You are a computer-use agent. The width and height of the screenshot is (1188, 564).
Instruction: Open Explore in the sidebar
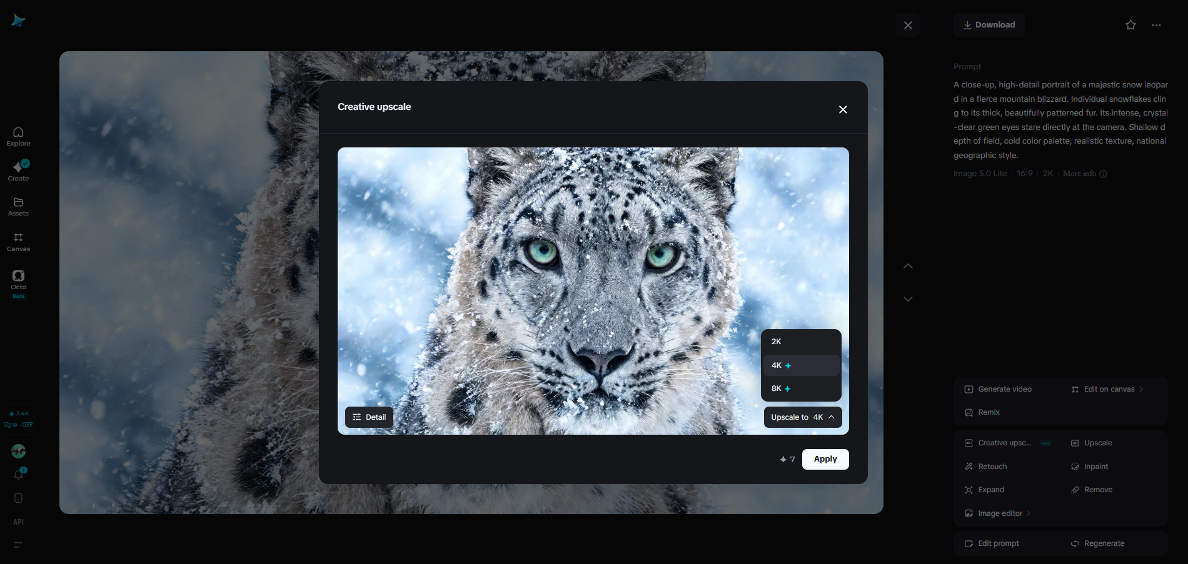[18, 136]
